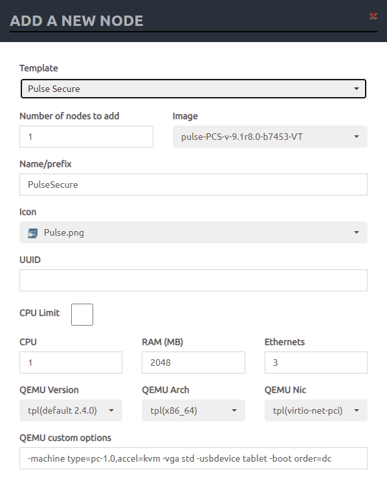The image size is (387, 481).
Task: Click the Ethernets field with value 3
Action: point(316,363)
